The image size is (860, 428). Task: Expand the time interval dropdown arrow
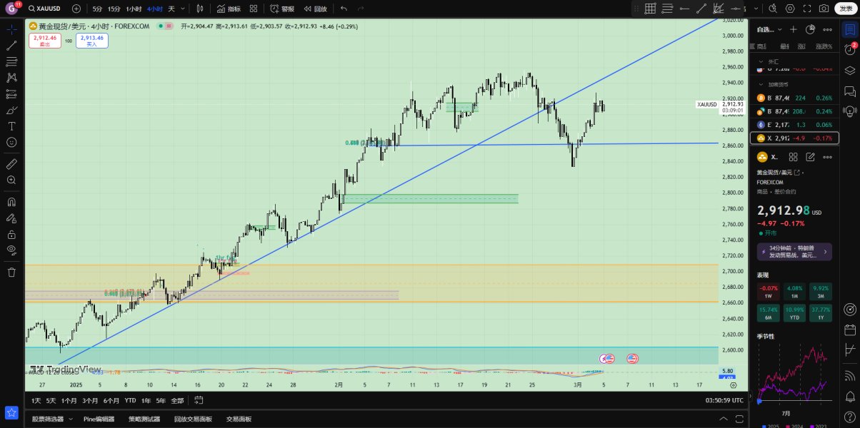point(184,9)
